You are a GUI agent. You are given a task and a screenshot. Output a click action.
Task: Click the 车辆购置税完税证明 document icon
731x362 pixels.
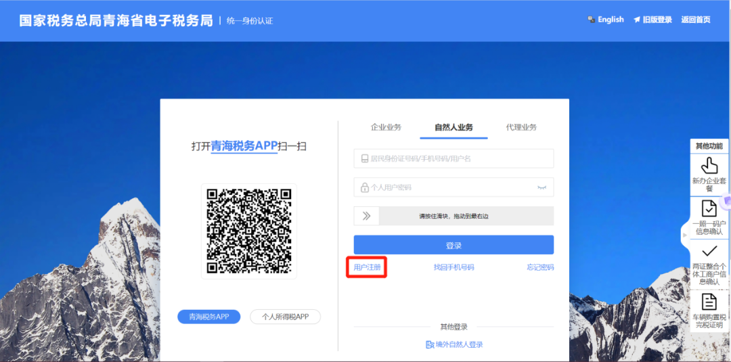pyautogui.click(x=709, y=301)
